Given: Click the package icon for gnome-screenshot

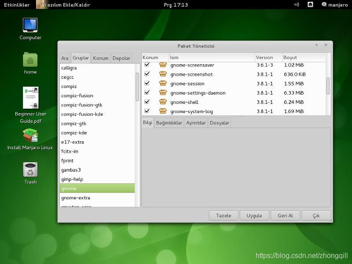Looking at the screenshot, I should (163, 74).
